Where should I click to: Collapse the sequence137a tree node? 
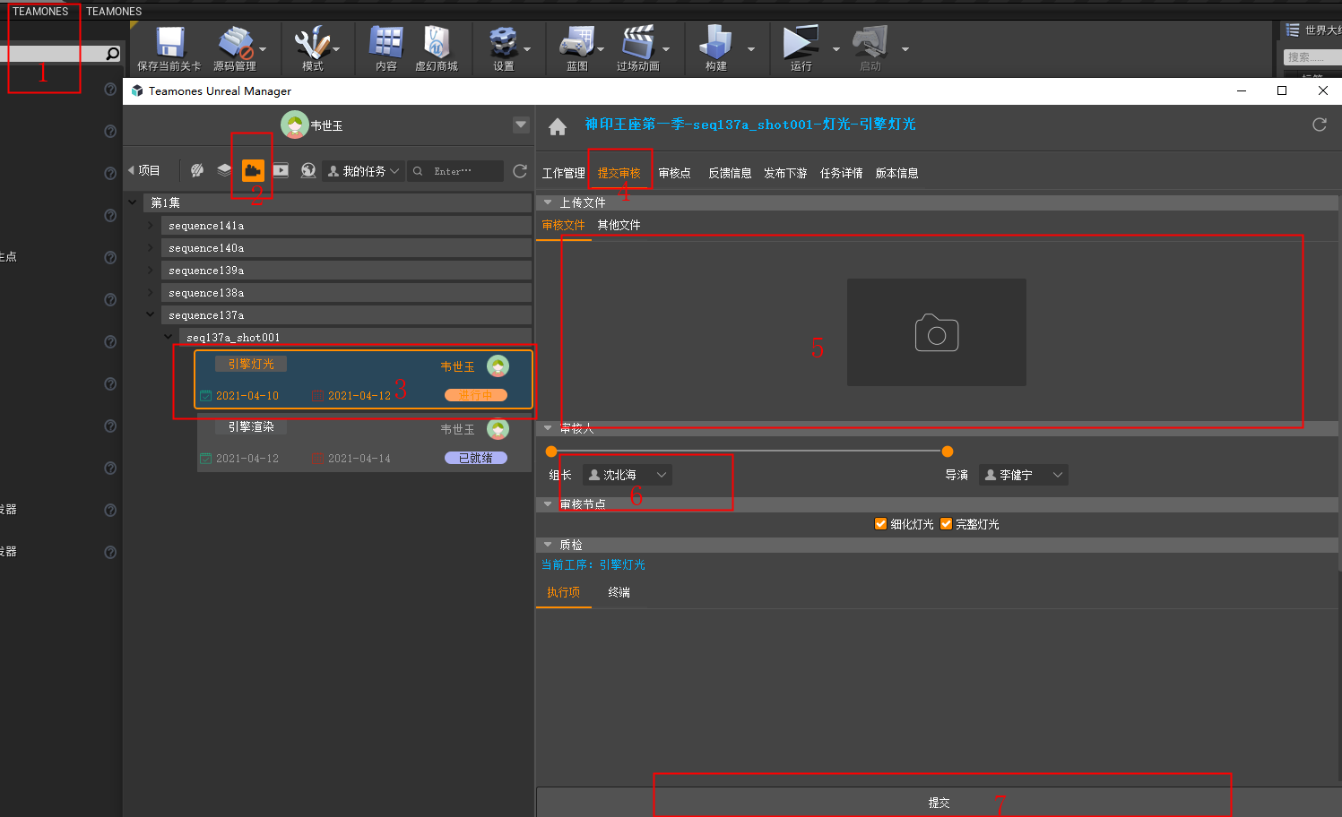click(x=151, y=314)
